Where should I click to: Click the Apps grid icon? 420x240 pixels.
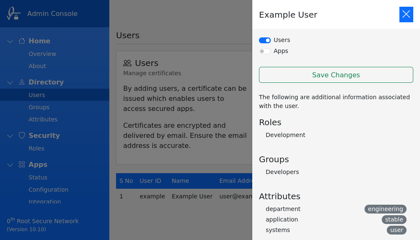[x=22, y=164]
